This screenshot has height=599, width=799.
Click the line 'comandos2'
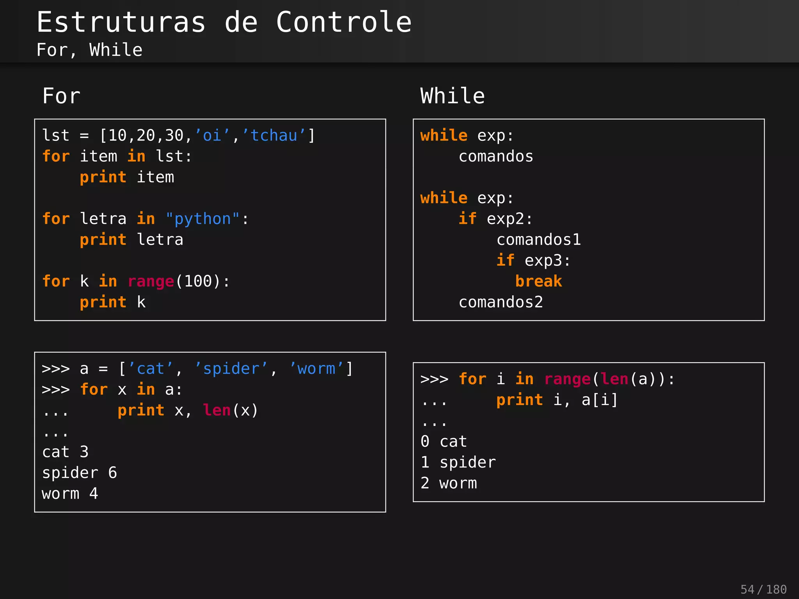[501, 302]
